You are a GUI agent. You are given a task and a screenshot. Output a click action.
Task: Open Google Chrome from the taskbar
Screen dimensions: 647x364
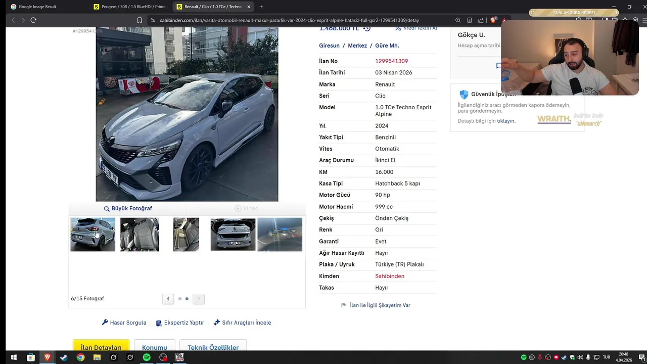(x=80, y=357)
